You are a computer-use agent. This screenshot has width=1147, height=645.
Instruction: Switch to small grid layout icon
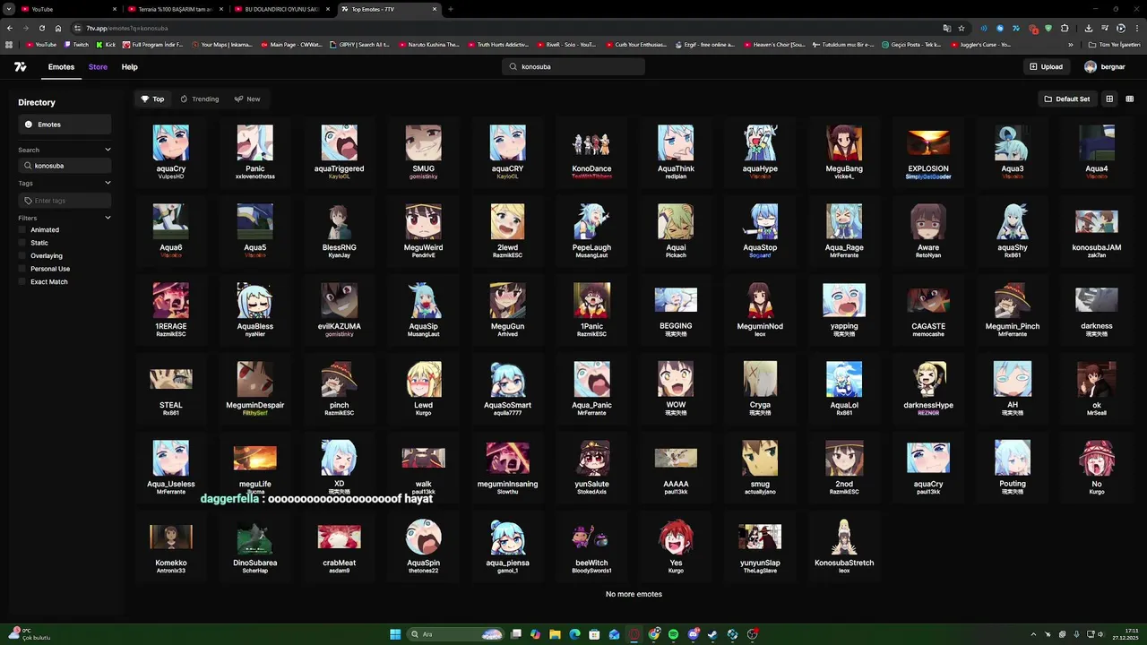[1130, 99]
